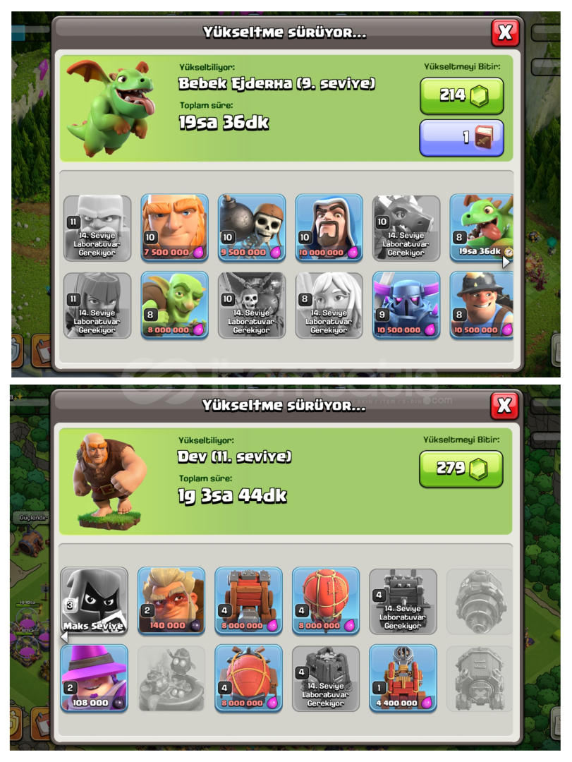The width and height of the screenshot is (572, 762).
Task: Go back using the left arrow in list
Action: (x=64, y=636)
